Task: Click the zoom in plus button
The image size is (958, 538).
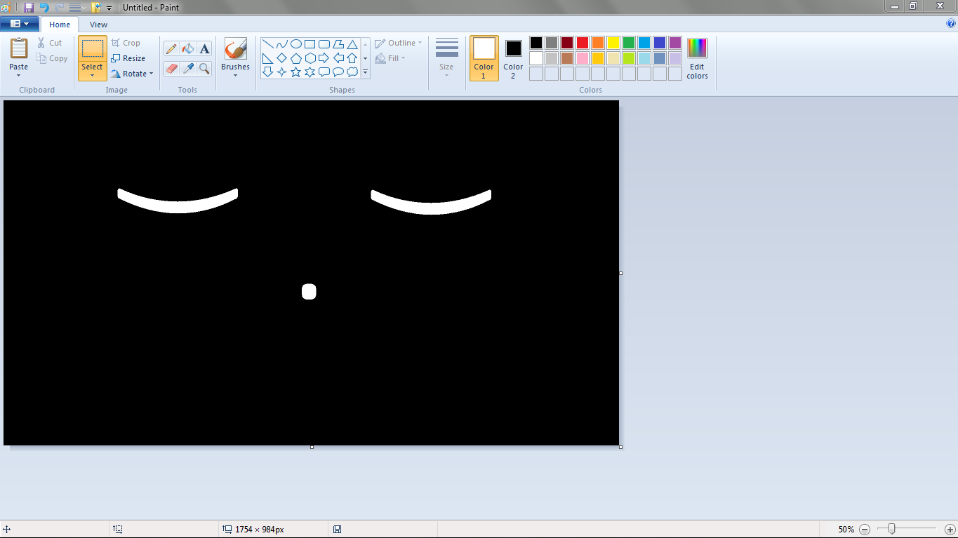Action: pos(950,530)
